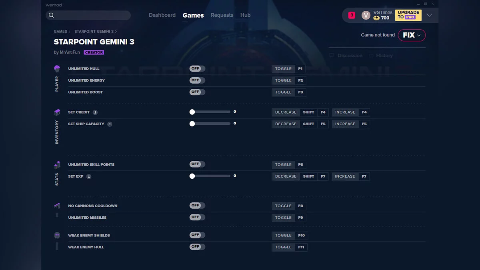Viewport: 480px width, 270px height.
Task: Click Toggle F11 for Weak Enemy Hull
Action: (x=290, y=247)
